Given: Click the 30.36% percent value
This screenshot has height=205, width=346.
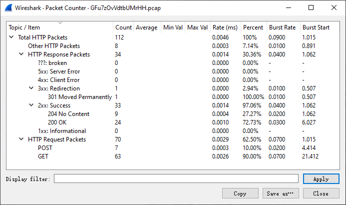Looking at the screenshot, I should (252, 54).
